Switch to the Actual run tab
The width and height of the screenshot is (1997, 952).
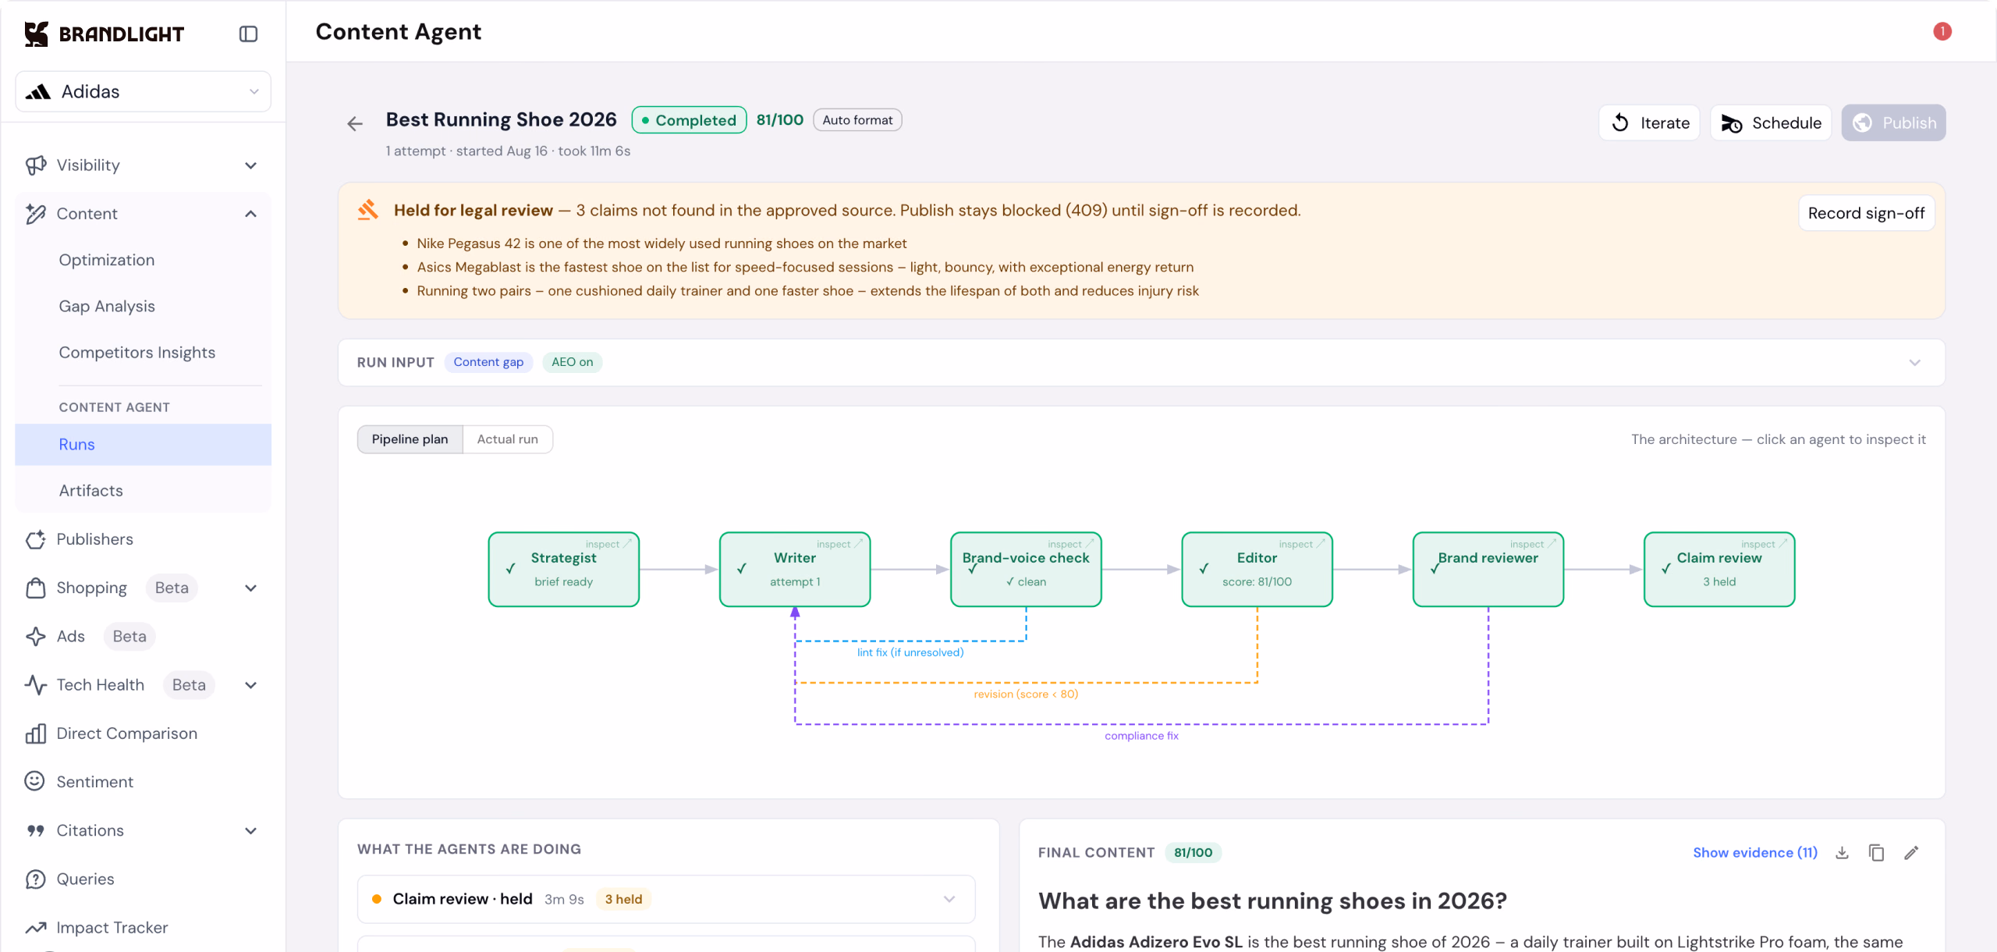508,439
